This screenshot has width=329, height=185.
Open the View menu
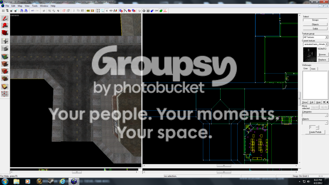[27, 6]
